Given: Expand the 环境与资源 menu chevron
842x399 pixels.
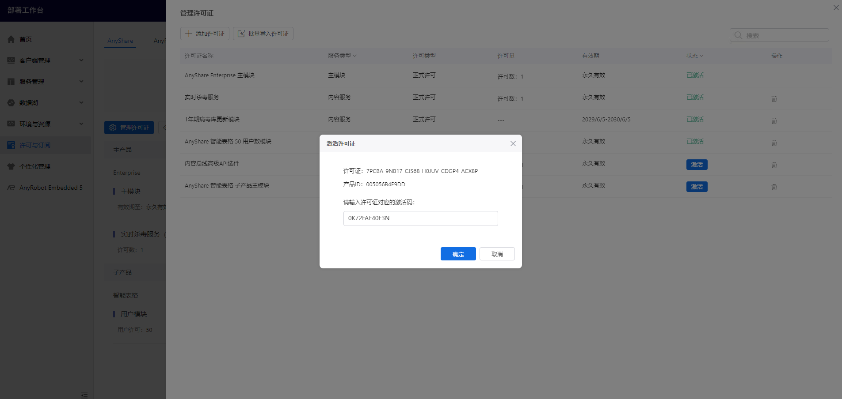Looking at the screenshot, I should (81, 124).
